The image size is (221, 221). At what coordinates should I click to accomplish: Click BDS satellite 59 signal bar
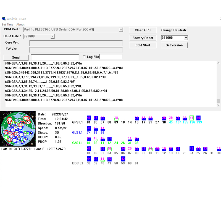(123, 159)
